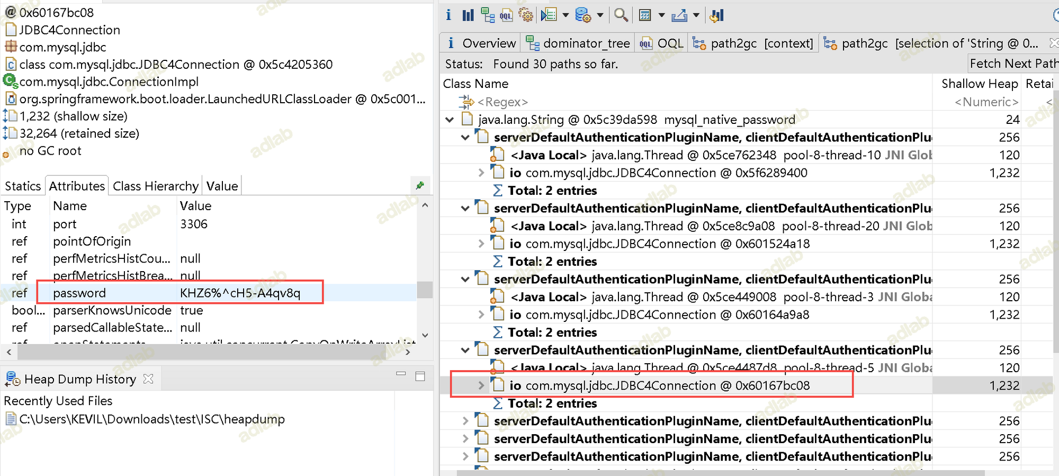Open Dominator Tree from the toolbar icon
1059x476 pixels.
(x=488, y=15)
